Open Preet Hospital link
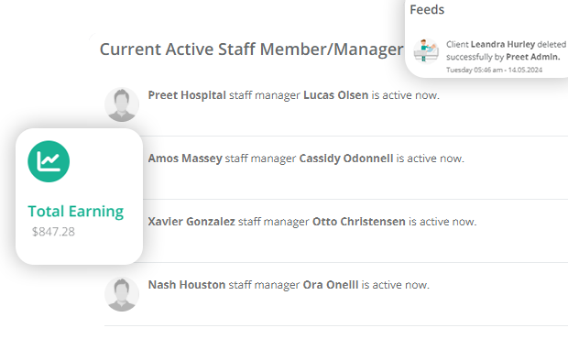 pos(187,95)
